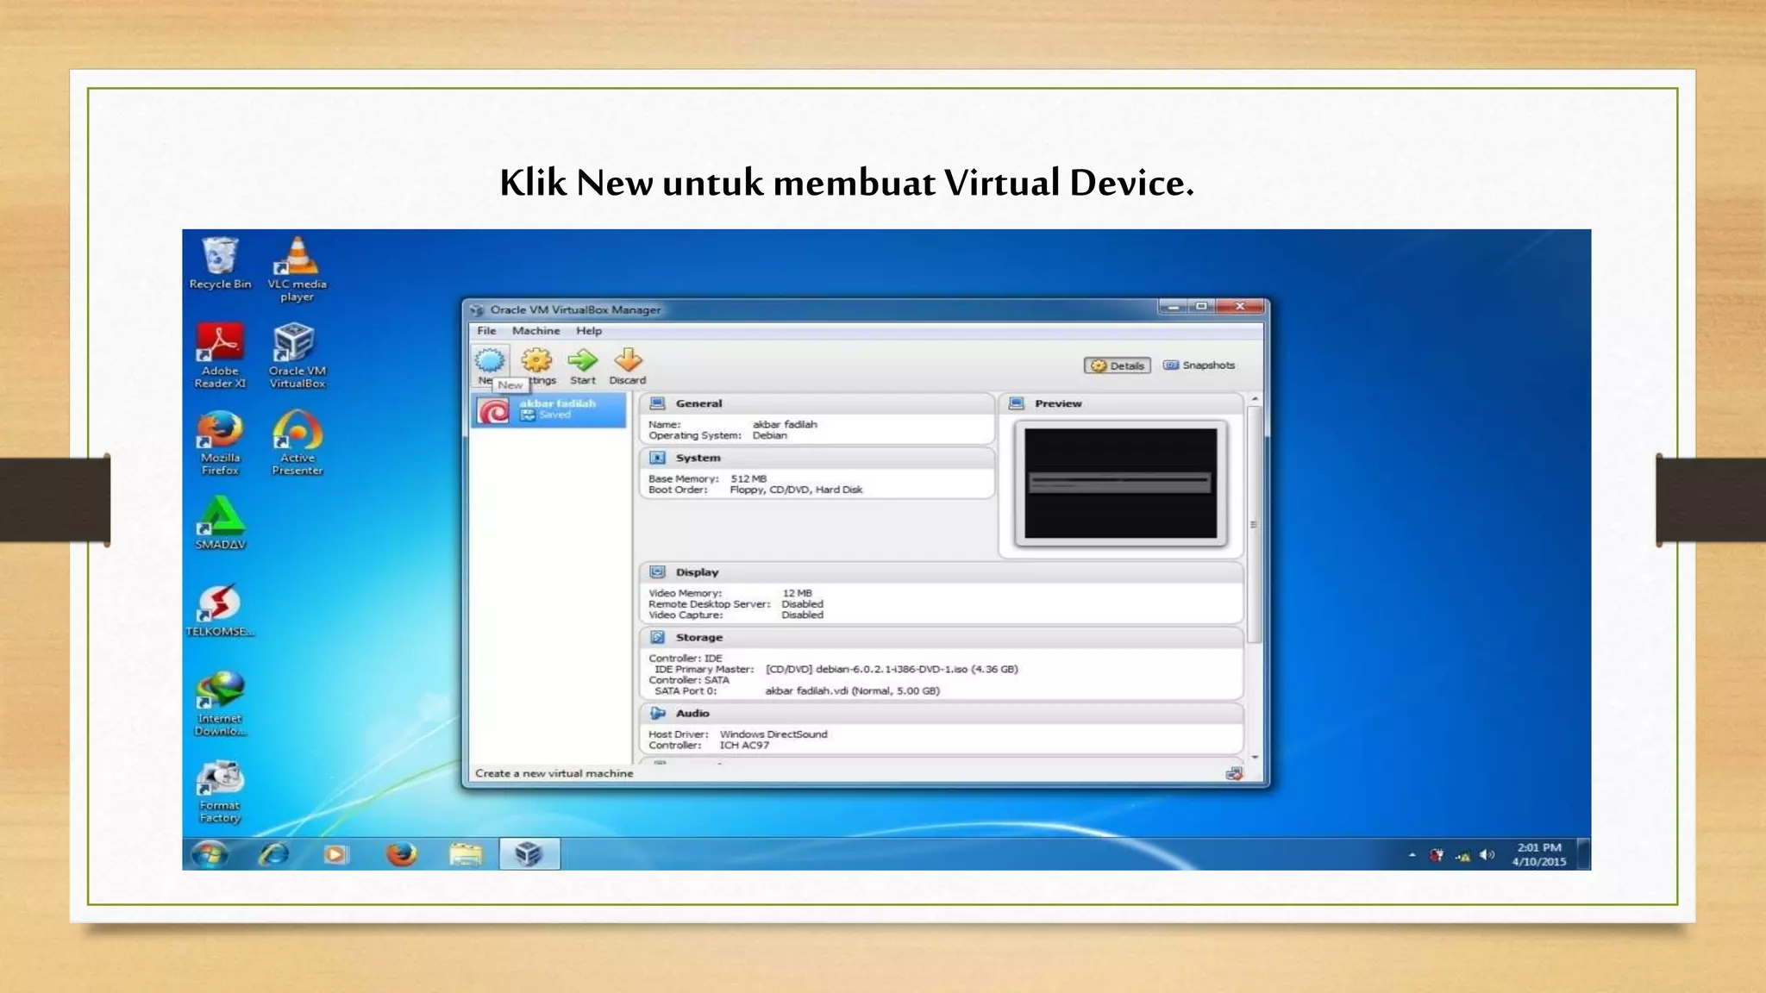The width and height of the screenshot is (1766, 993).
Task: Start the VM with the green arrow
Action: 582,360
